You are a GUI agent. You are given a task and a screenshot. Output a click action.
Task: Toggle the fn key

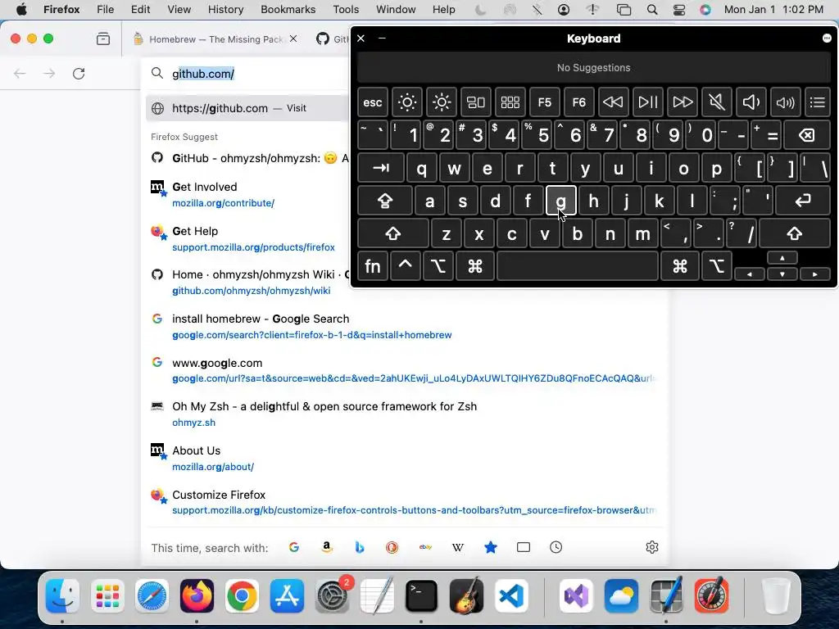(x=373, y=266)
